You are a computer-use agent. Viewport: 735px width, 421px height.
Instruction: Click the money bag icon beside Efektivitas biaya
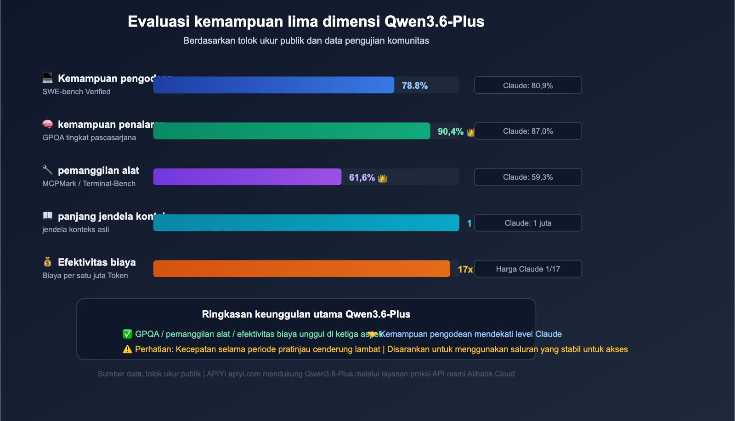click(48, 262)
